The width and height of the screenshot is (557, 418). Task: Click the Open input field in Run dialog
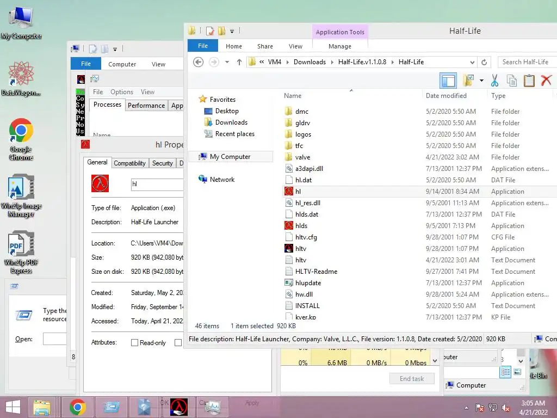click(55, 339)
